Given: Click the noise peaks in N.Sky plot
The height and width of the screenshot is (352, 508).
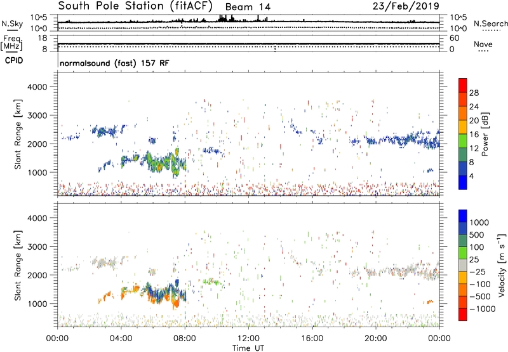Looking at the screenshot, I should [x=227, y=18].
